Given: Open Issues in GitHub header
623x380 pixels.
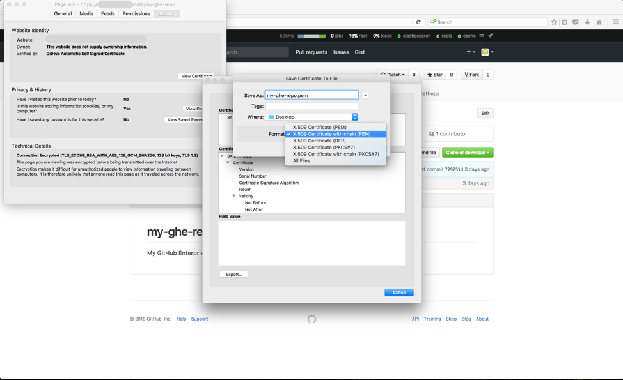Looking at the screenshot, I should [341, 52].
